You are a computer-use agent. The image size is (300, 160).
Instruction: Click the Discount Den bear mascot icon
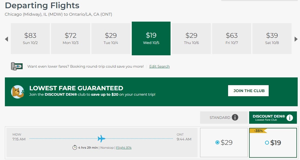point(17,92)
